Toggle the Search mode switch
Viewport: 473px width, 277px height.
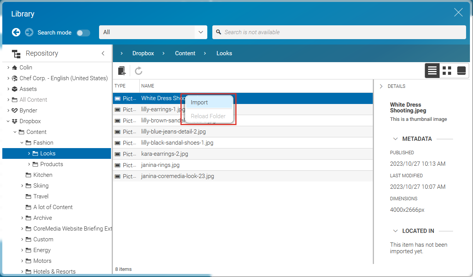83,33
